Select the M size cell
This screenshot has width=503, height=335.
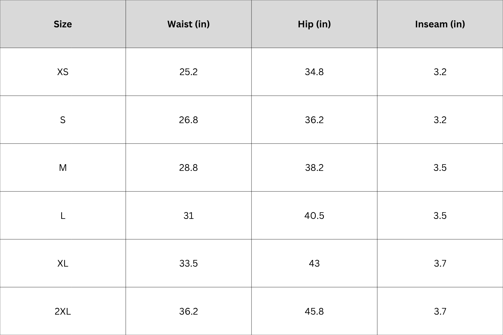pyautogui.click(x=63, y=168)
